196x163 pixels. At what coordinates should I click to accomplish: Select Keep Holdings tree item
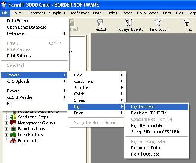[30, 135]
